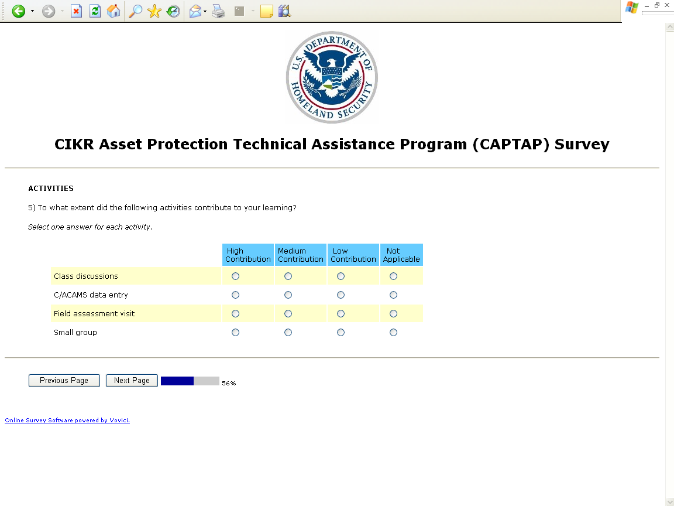Select Low Contribution for Field assessment visit
674x506 pixels.
pos(341,313)
